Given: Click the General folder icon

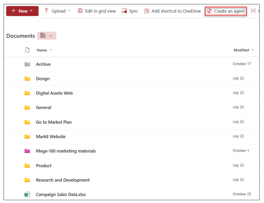Looking at the screenshot, I should coord(27,107).
